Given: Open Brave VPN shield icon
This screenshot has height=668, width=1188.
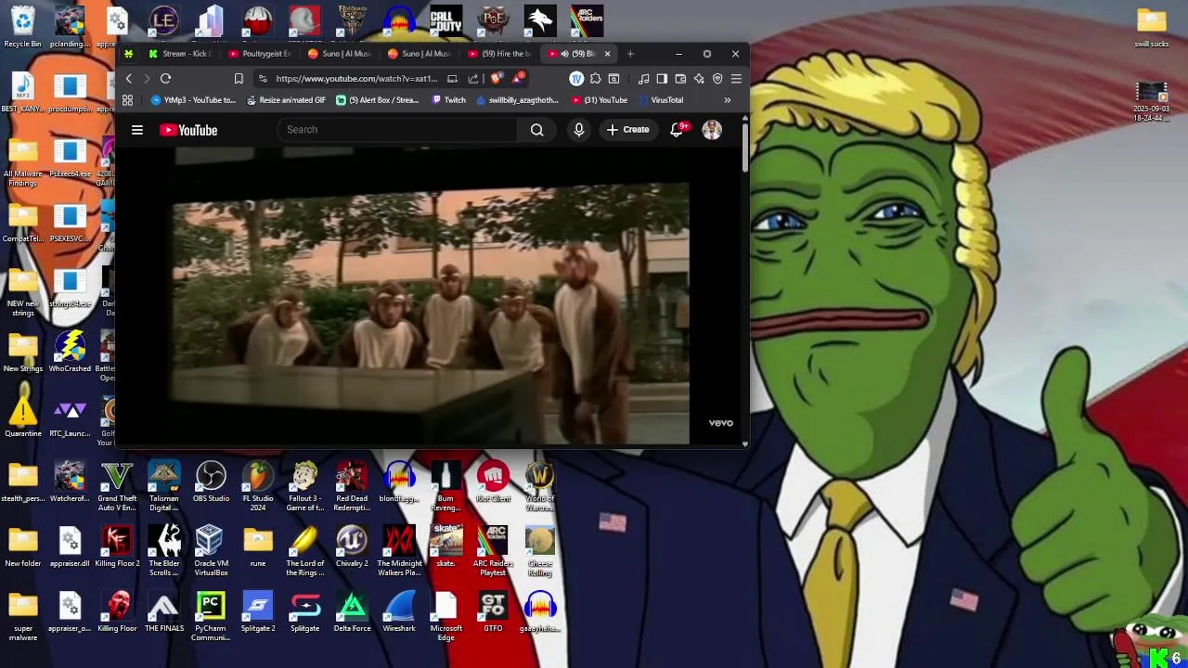Looking at the screenshot, I should (x=717, y=79).
